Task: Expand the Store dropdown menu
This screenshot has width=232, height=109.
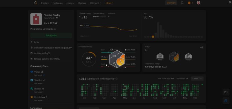Action: 109,3
